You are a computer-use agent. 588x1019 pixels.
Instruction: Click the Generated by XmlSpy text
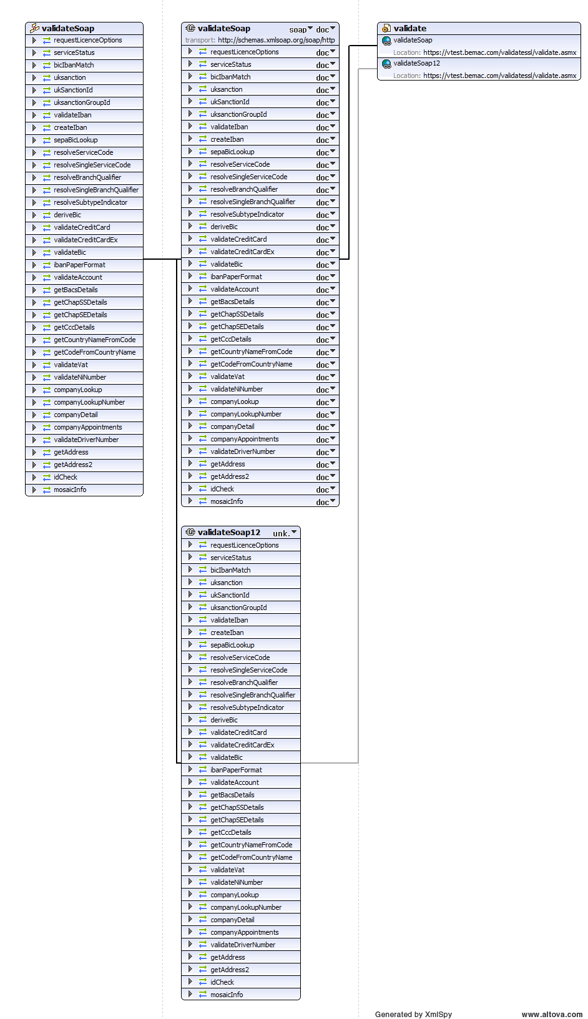pos(413,1014)
